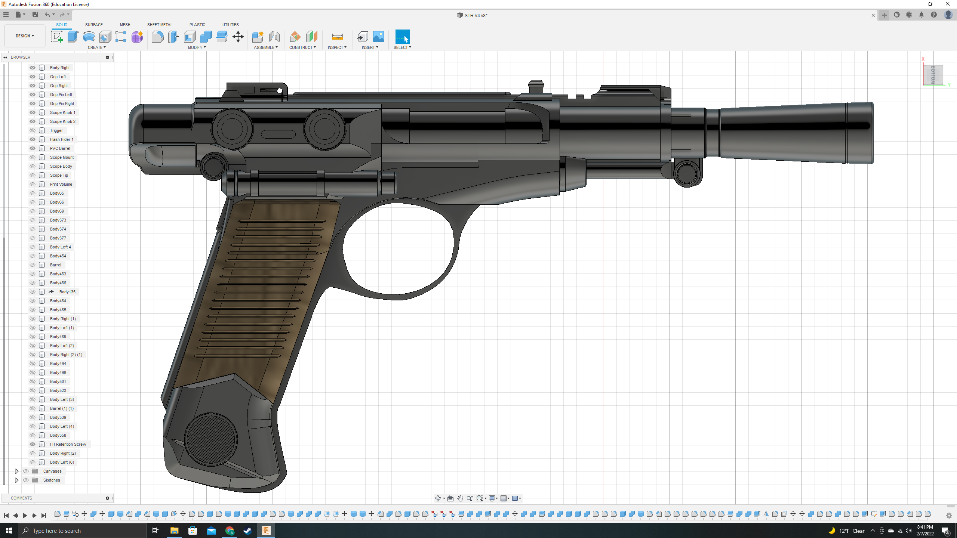Open Chrome from the taskbar
The width and height of the screenshot is (957, 538).
pyautogui.click(x=230, y=531)
